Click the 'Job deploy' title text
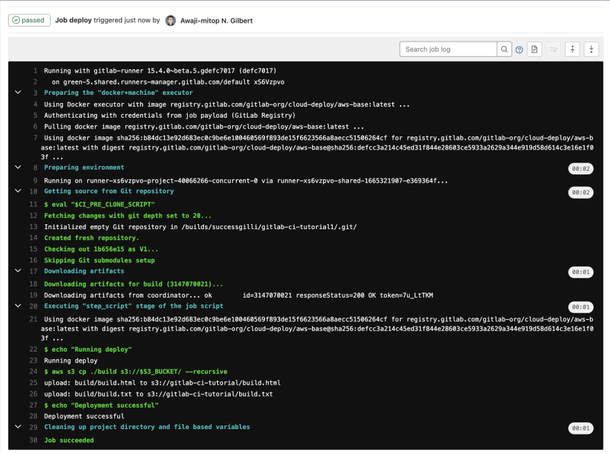Viewport: 610px width, 454px height. coord(73,20)
